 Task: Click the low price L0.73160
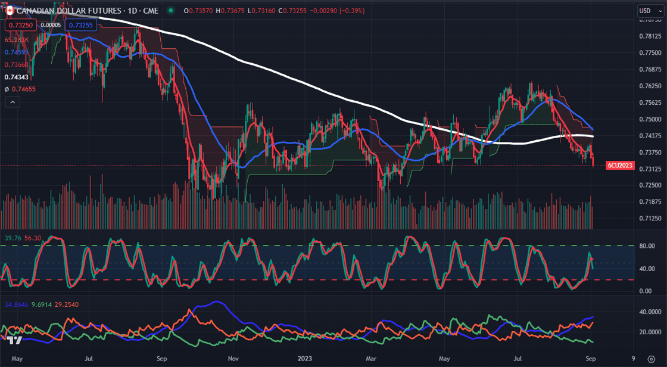(x=261, y=11)
